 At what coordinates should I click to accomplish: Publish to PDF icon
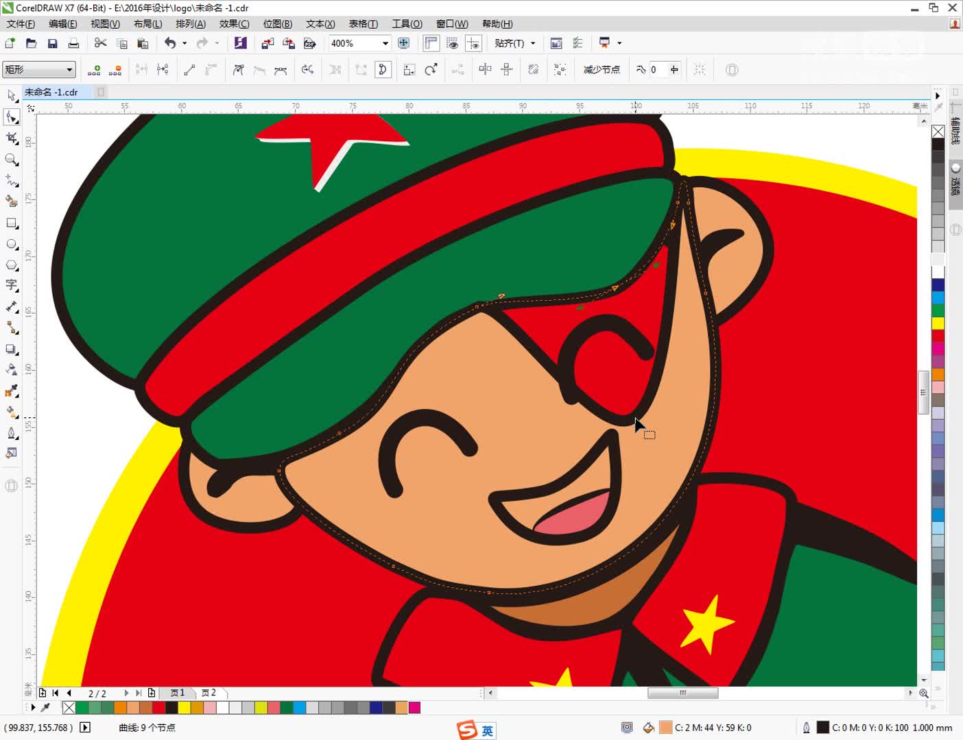[x=310, y=43]
